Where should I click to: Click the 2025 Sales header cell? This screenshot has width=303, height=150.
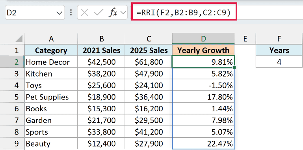pyautogui.click(x=149, y=50)
